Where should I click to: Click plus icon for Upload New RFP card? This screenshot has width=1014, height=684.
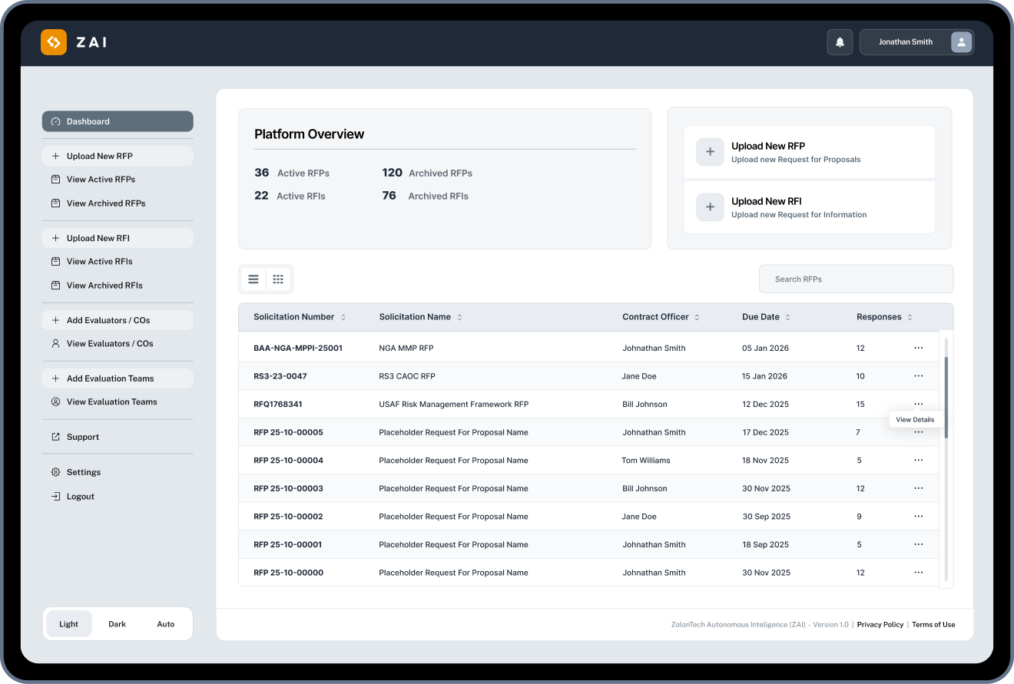click(x=710, y=152)
